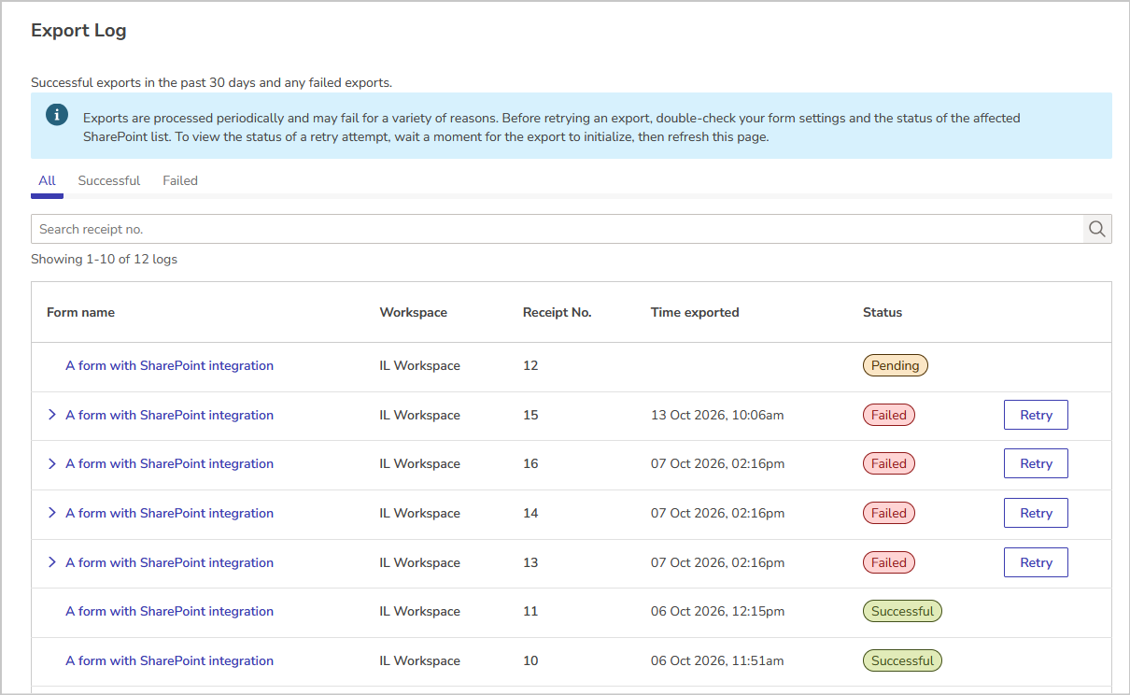
Task: Click 'Showing 1-10 of 12 logs' text
Action: pos(104,259)
